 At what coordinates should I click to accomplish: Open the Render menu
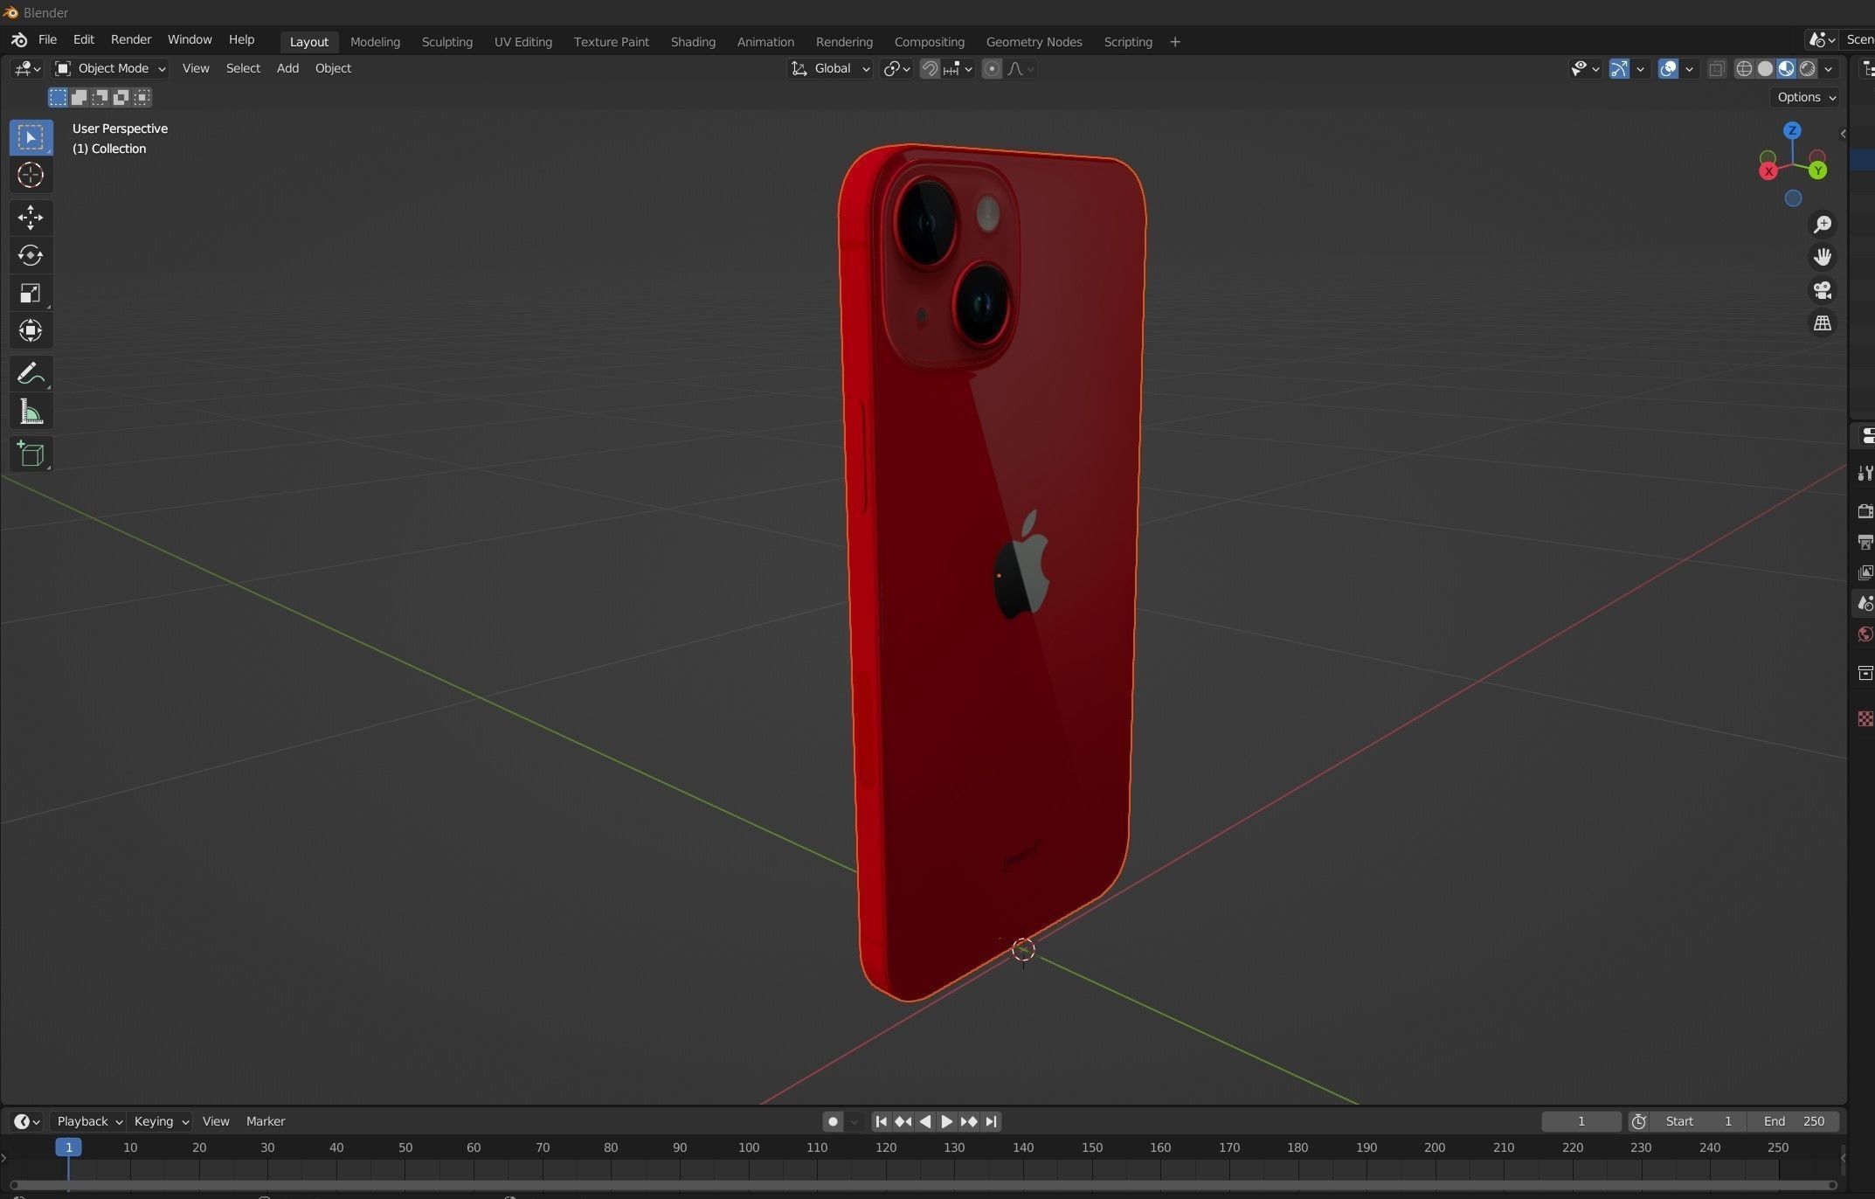[131, 40]
